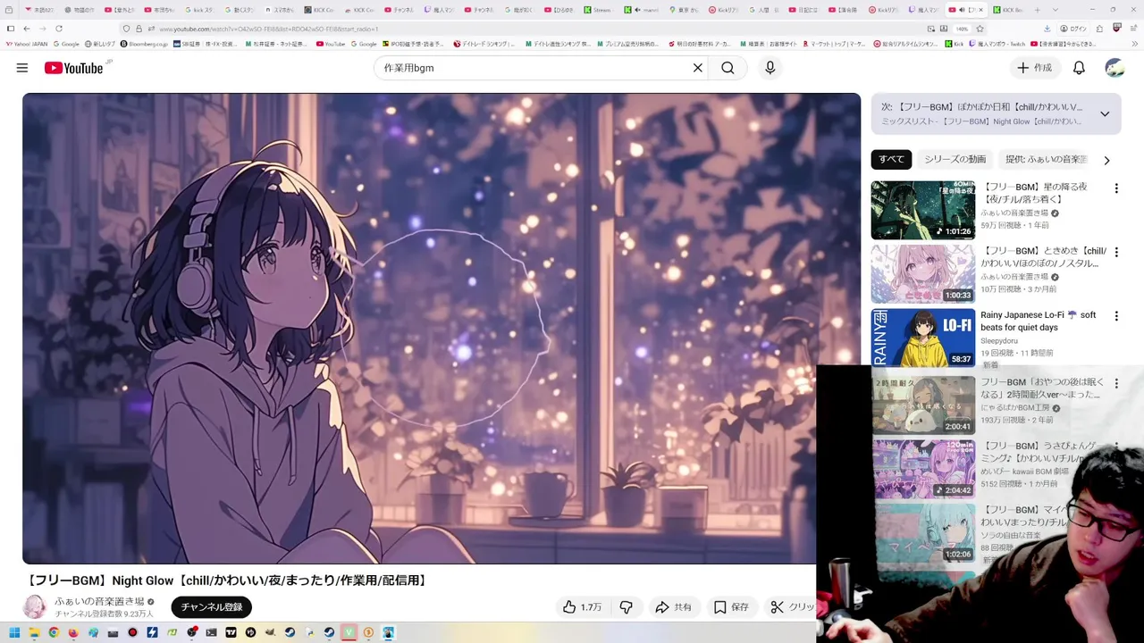
Task: Open more options for おやつの後は眠くなる video
Action: [1116, 384]
